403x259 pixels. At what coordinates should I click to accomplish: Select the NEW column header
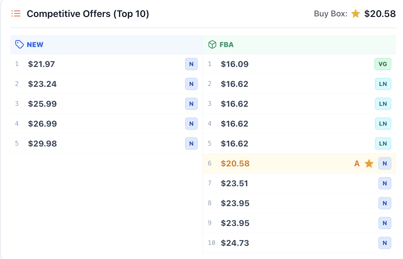35,44
